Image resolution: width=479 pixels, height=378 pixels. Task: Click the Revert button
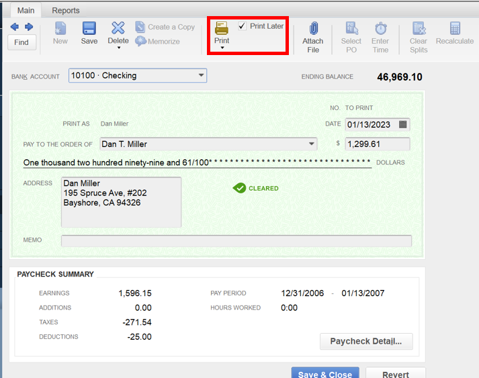coord(396,373)
